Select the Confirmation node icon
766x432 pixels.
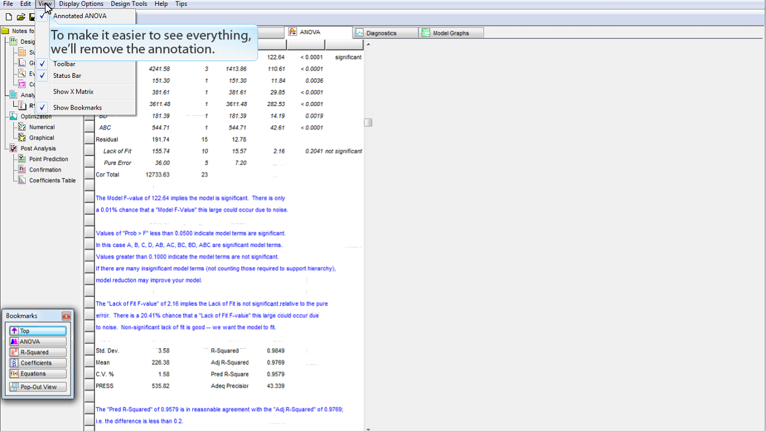(22, 170)
